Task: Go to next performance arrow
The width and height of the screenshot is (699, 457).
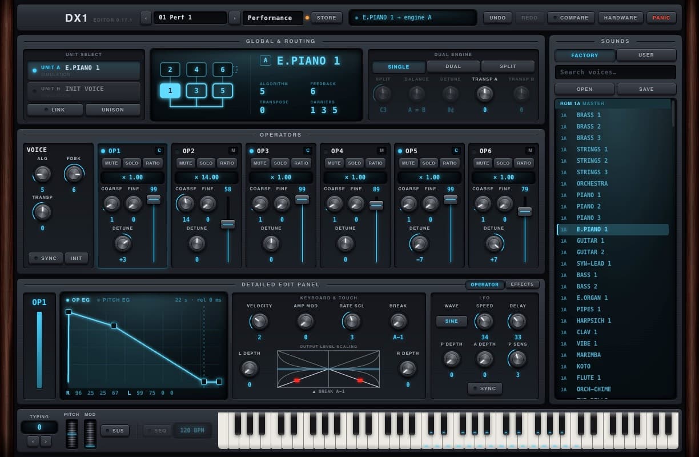Action: pos(235,18)
